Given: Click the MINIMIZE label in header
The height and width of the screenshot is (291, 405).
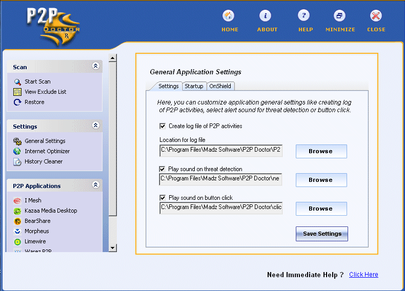Looking at the screenshot, I should [x=340, y=29].
